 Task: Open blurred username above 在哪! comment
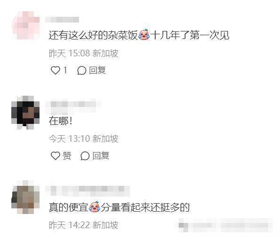click(x=73, y=106)
